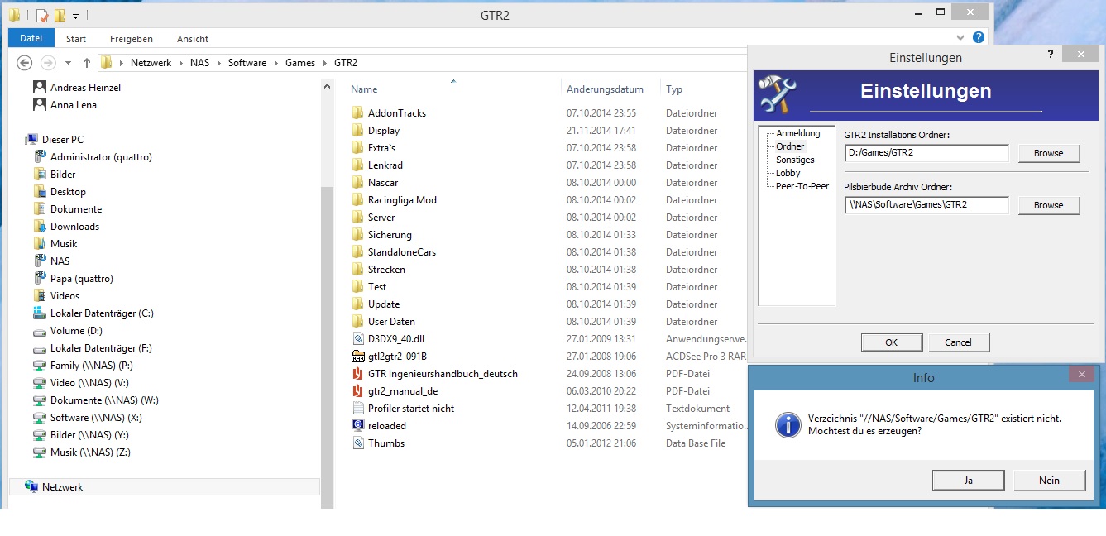Open the Explorer Help question mark icon
Image resolution: width=1106 pixels, height=536 pixels.
pyautogui.click(x=979, y=38)
